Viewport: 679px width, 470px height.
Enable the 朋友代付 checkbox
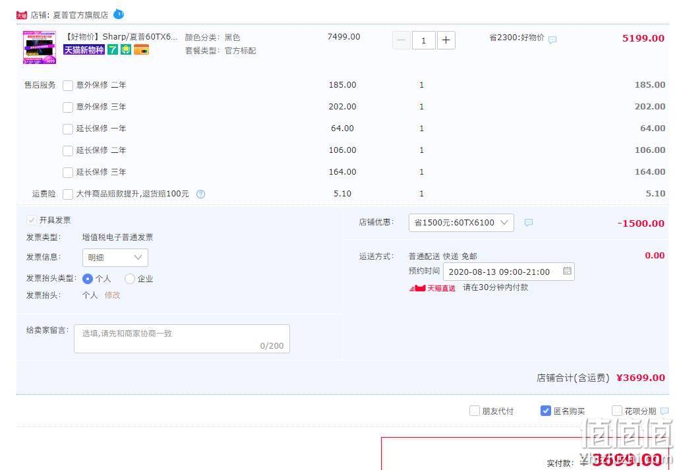tap(475, 411)
